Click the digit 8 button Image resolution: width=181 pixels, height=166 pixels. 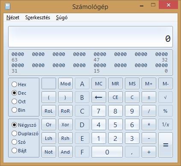tap(116, 111)
